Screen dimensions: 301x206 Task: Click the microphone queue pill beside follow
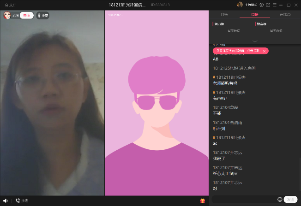tap(42, 15)
